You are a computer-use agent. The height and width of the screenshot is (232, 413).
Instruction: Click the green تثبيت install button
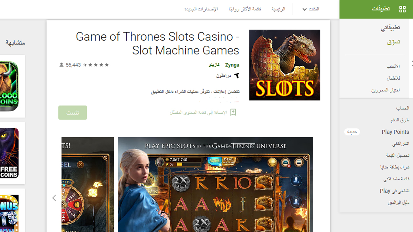[73, 112]
